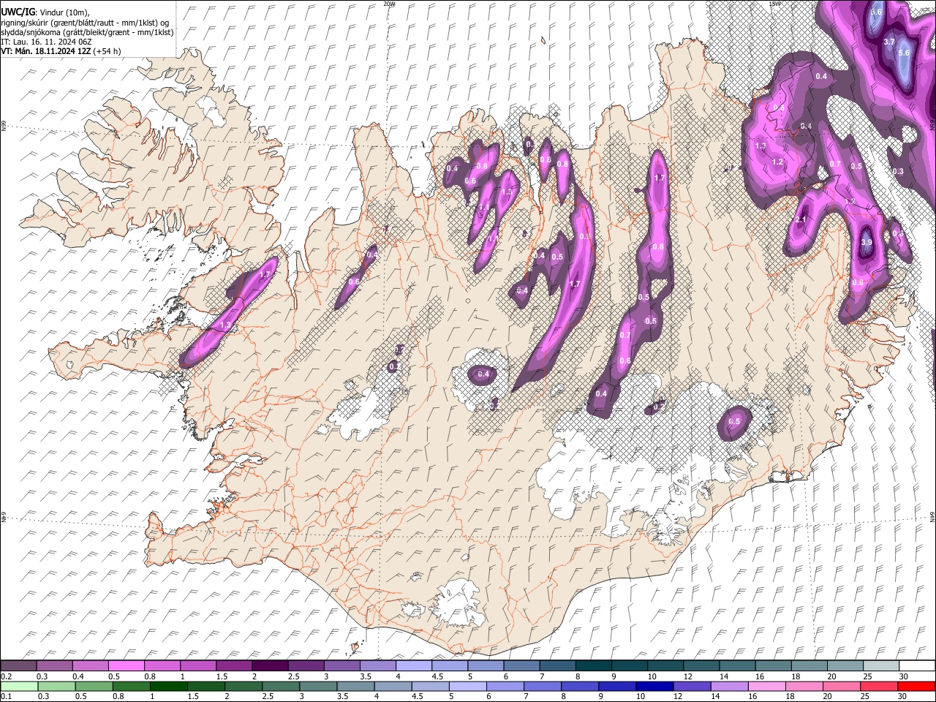Screen dimensions: 936x702
Task: Pick the violet swatch labeled 12 in lower bar
Action: [691, 686]
